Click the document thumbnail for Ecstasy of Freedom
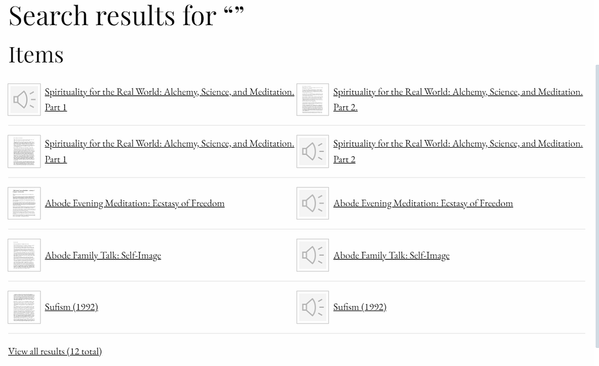599x366 pixels. click(x=24, y=203)
